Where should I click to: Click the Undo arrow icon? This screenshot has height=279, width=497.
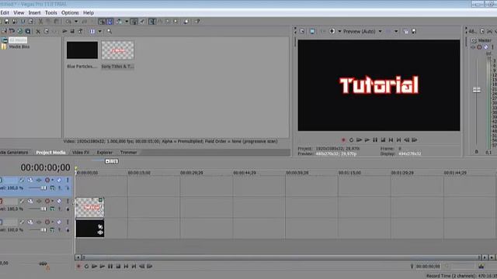point(68,22)
